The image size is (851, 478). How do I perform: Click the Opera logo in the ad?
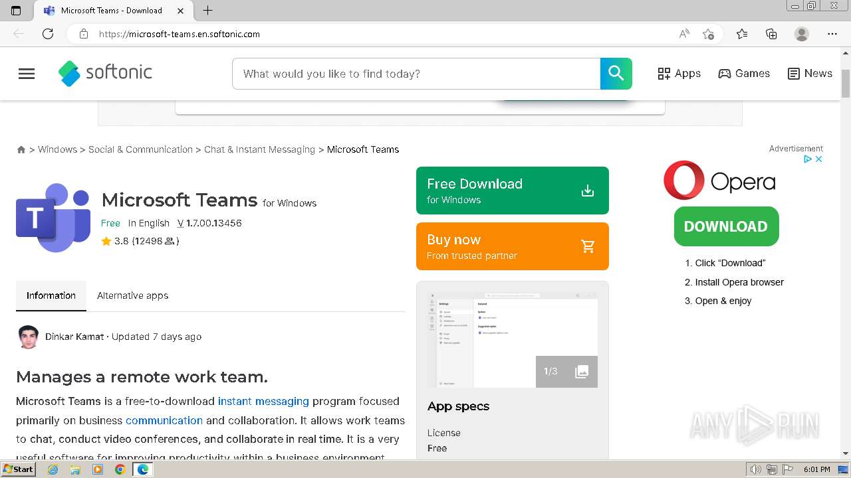719,181
